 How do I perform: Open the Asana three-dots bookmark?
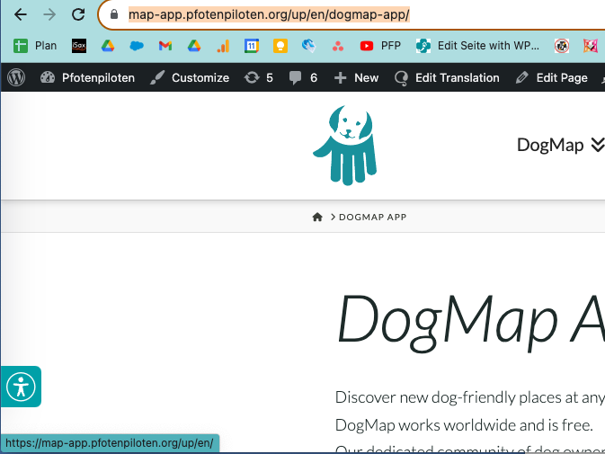pyautogui.click(x=338, y=46)
